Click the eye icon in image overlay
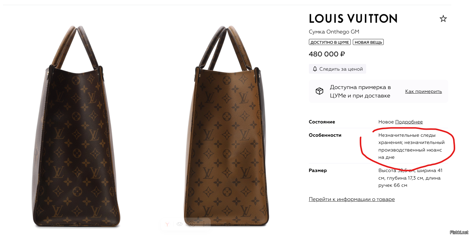 pos(180,224)
